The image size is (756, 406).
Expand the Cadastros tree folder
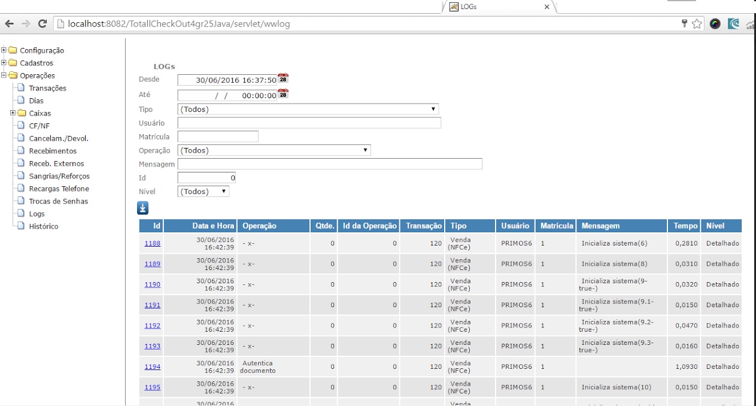[4, 63]
